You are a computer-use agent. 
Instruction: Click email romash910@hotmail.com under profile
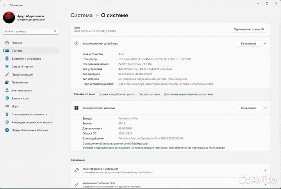[x=31, y=20]
